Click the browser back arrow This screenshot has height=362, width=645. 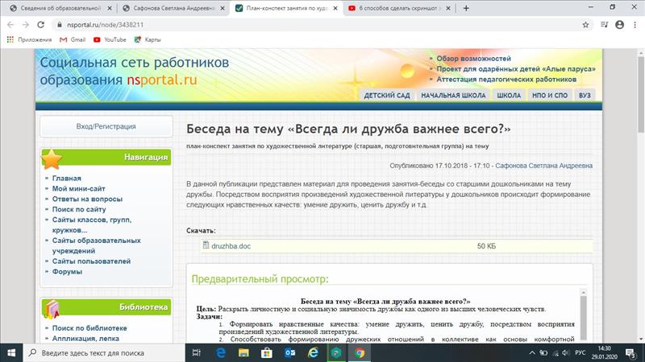[x=10, y=24]
